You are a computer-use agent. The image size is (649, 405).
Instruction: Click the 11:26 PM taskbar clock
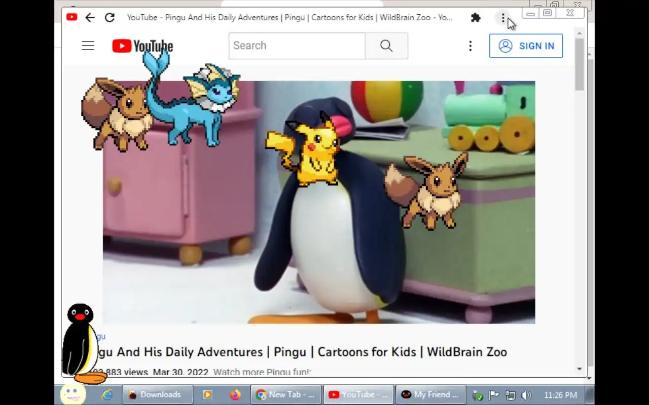tap(560, 395)
